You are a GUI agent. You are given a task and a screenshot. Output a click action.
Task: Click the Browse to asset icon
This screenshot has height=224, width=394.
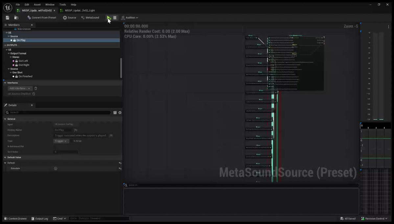tap(16, 18)
